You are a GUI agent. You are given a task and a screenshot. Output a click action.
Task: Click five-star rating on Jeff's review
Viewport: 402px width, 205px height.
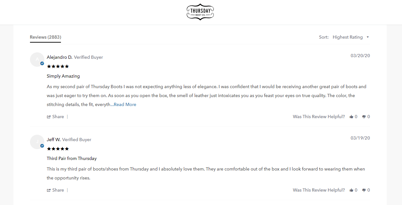tap(58, 149)
